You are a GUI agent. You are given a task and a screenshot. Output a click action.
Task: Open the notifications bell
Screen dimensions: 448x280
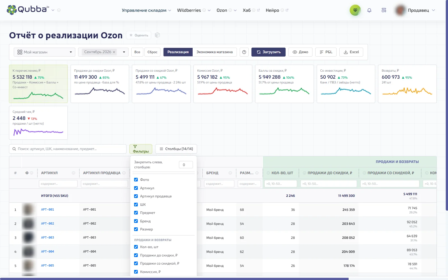pos(369,10)
